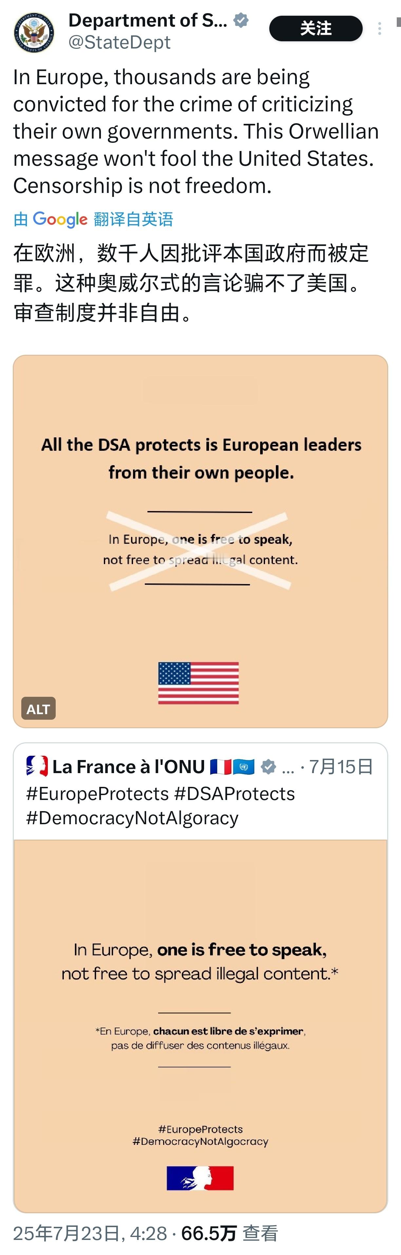Open the DSA protects European leaders image
Screen dimensions: 401x1255
(x=200, y=541)
